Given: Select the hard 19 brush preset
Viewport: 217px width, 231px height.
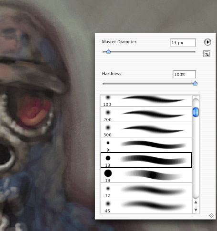Looking at the screenshot, I should (x=146, y=175).
